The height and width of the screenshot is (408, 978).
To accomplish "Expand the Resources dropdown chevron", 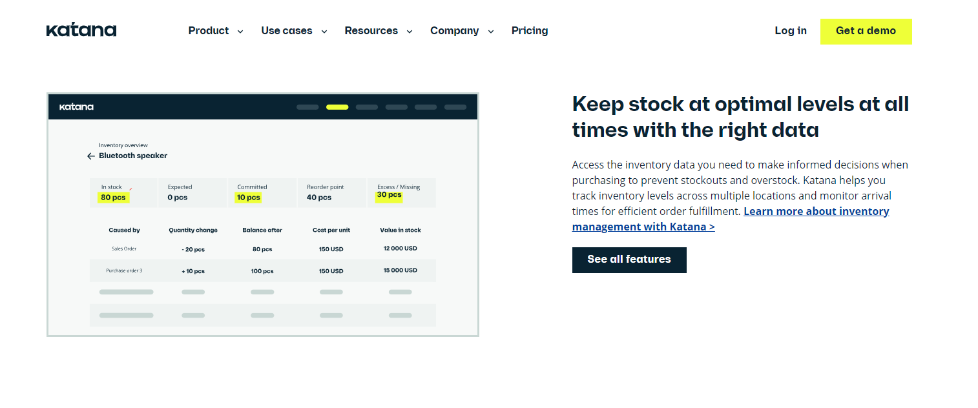I will [x=410, y=31].
